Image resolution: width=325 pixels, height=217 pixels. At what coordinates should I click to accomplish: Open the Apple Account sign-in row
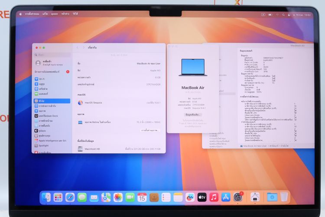click(x=52, y=63)
